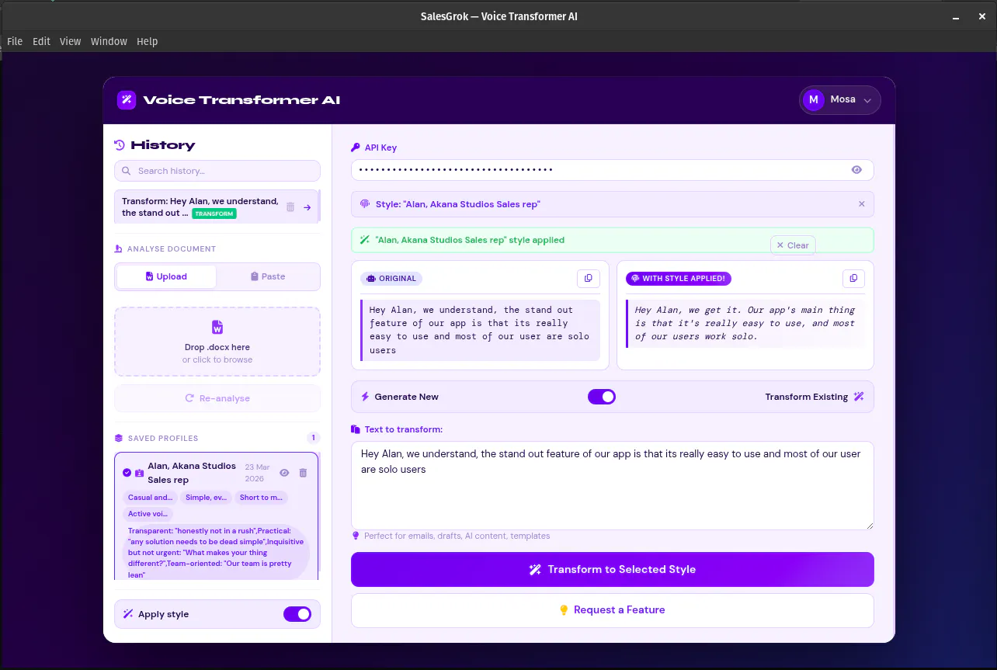The image size is (997, 670).
Task: Click the styled output text 'Hey Alan, we get it'
Action: 745,323
